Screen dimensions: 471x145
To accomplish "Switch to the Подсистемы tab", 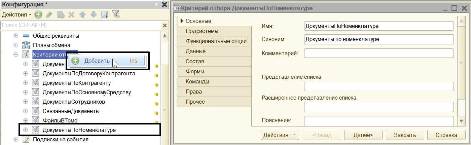I will [x=214, y=31].
